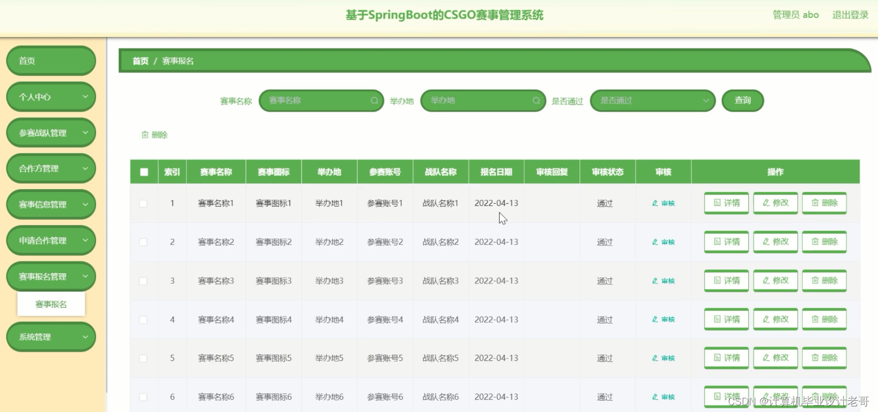Check the checkbox for row 6

(143, 397)
